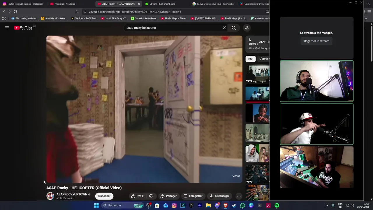
Task: Clear the search box with the X
Action: pyautogui.click(x=224, y=28)
